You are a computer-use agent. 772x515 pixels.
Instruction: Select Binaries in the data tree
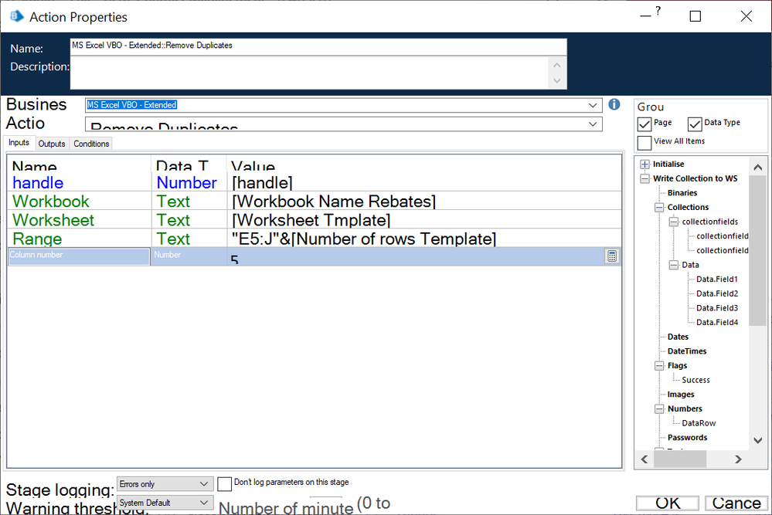682,193
